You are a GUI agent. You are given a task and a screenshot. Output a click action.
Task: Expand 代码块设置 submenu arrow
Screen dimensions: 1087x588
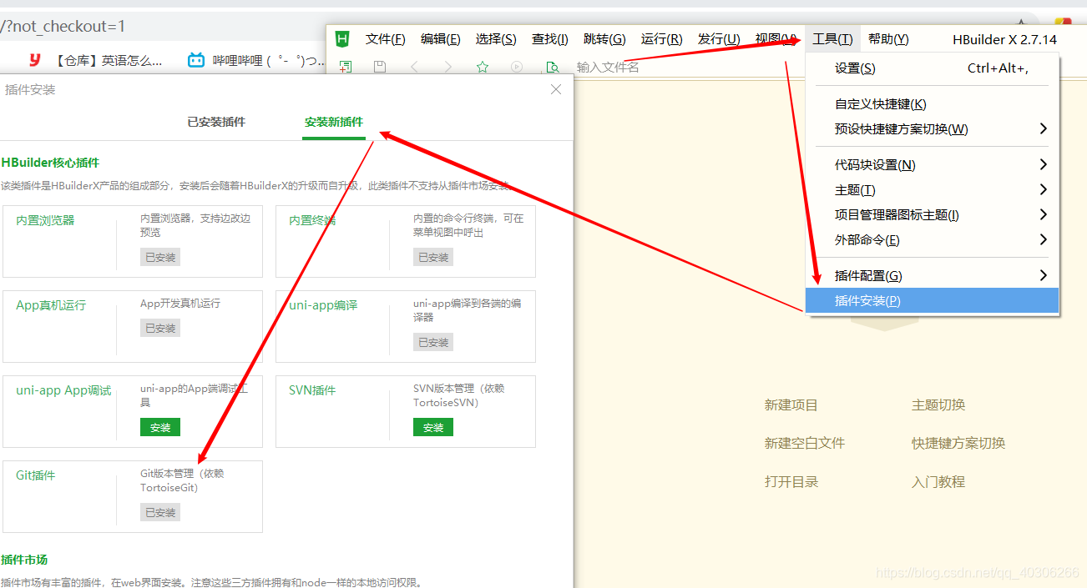point(1043,164)
